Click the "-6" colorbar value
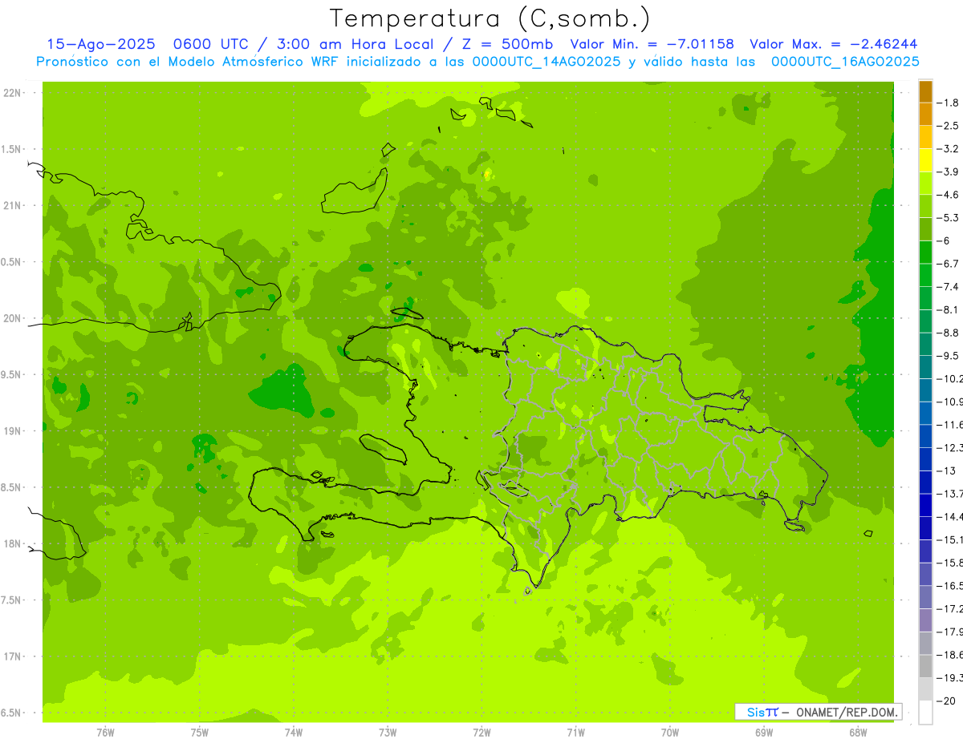 pyautogui.click(x=943, y=240)
